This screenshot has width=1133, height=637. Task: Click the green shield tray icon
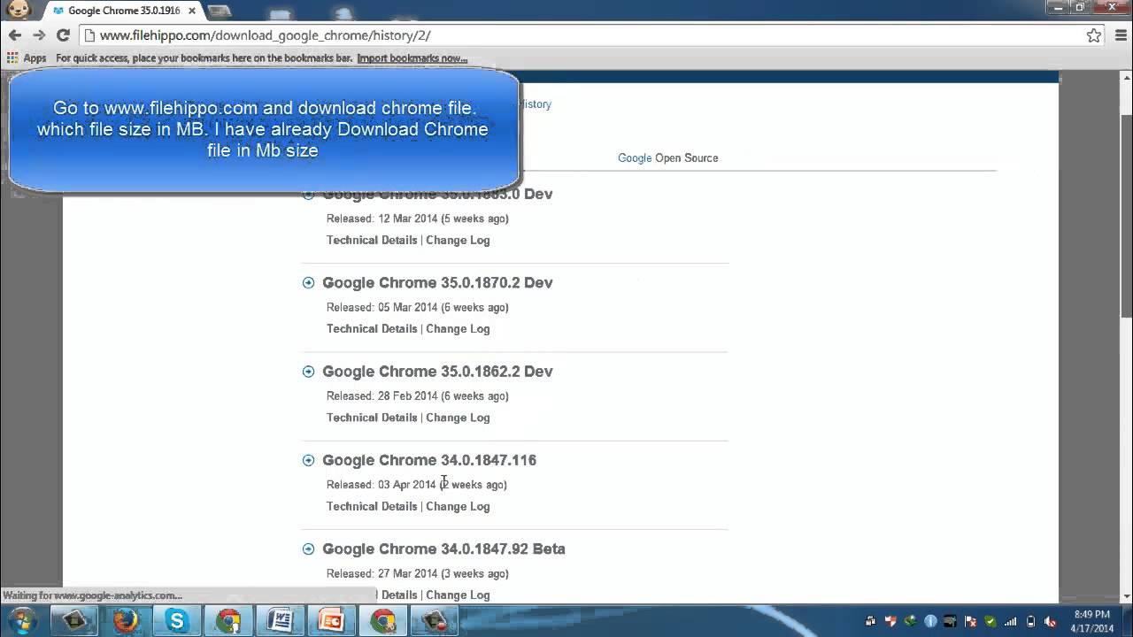coord(990,621)
